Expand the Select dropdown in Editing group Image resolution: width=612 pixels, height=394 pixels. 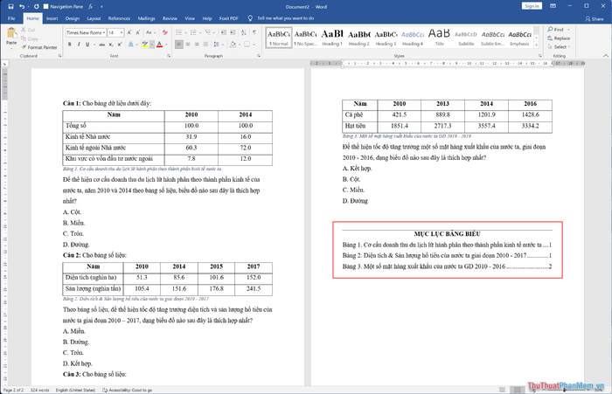click(560, 47)
